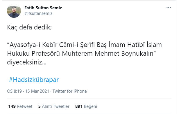Image resolution: width=179 pixels, height=114 pixels.
Task: View the 149 Retweet list
Action: click(20, 106)
